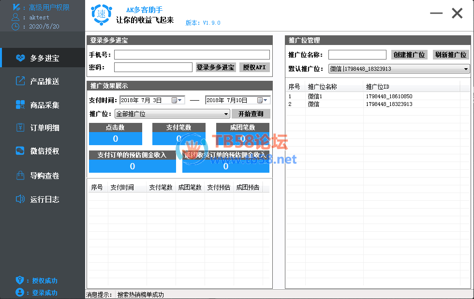Close the AK多客助手 window
474x299 pixels.
pyautogui.click(x=457, y=13)
